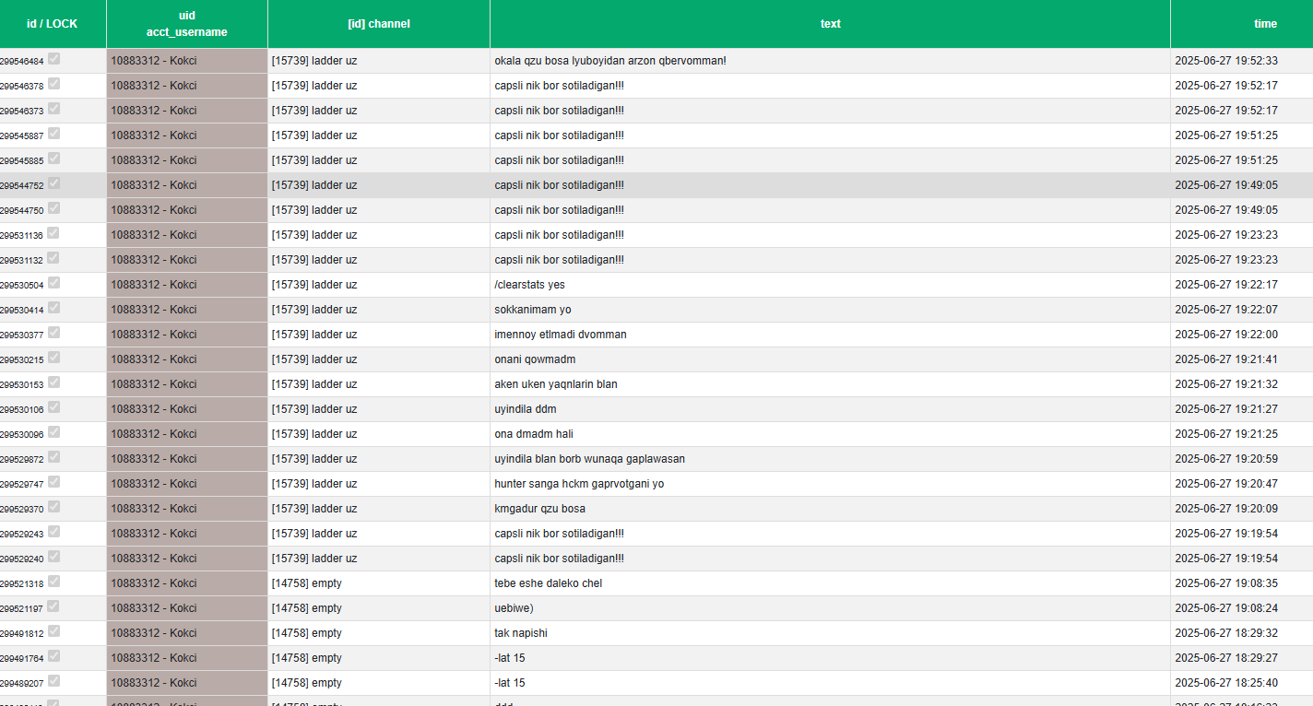Tick the checkbox beside id 299491764
Screen dimensions: 1313x706
(54, 656)
